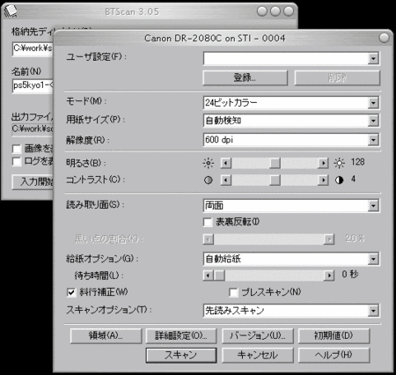
Task: Click the バージョン(U) button
Action: tap(257, 335)
